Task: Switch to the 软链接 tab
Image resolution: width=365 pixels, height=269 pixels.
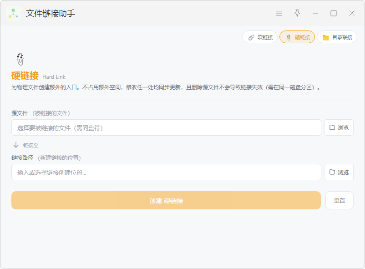Action: tap(260, 37)
